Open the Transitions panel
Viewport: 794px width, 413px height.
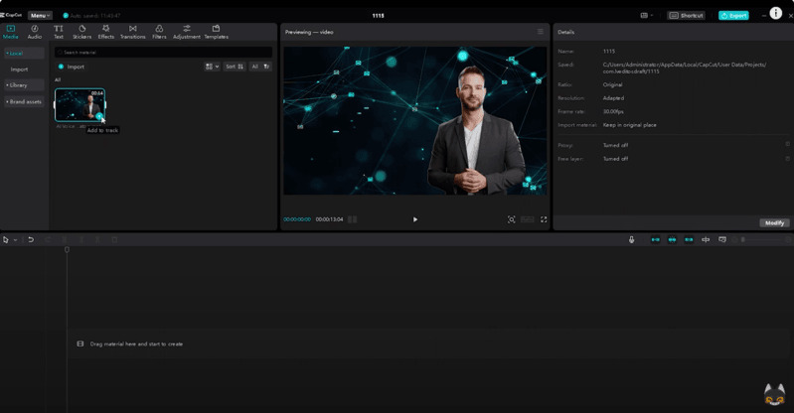(x=132, y=32)
